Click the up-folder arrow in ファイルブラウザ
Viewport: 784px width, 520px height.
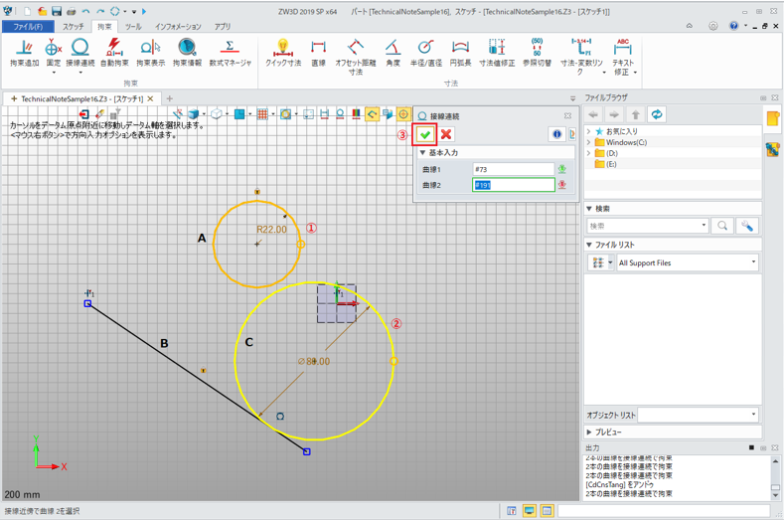click(x=635, y=114)
